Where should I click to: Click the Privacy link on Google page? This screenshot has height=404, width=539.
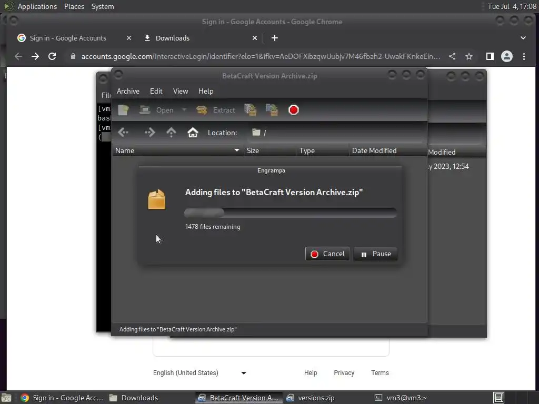point(344,373)
